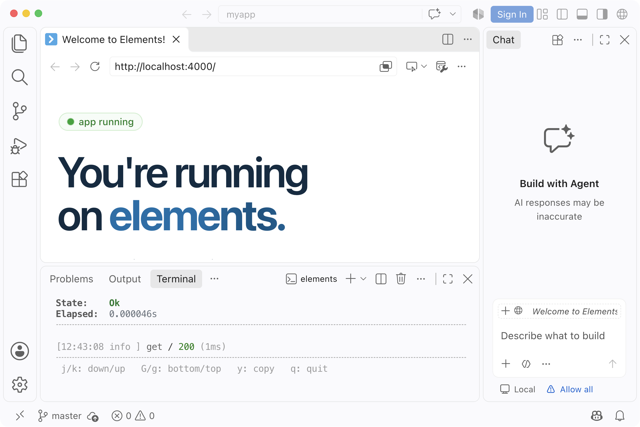Select the Terminal tab

tap(176, 279)
